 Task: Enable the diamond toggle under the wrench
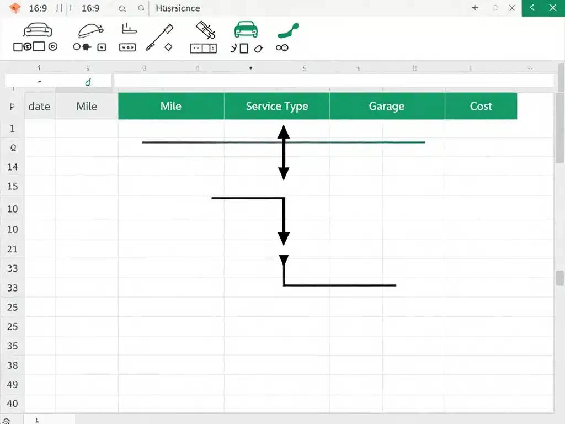pos(169,46)
